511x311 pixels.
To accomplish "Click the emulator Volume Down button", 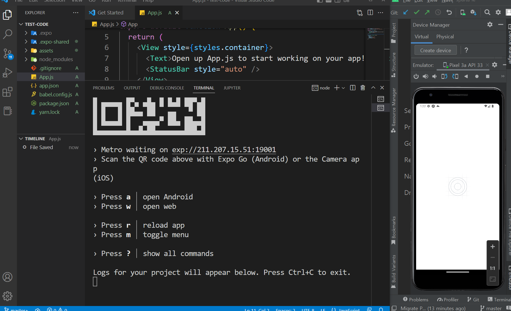I will click(434, 76).
